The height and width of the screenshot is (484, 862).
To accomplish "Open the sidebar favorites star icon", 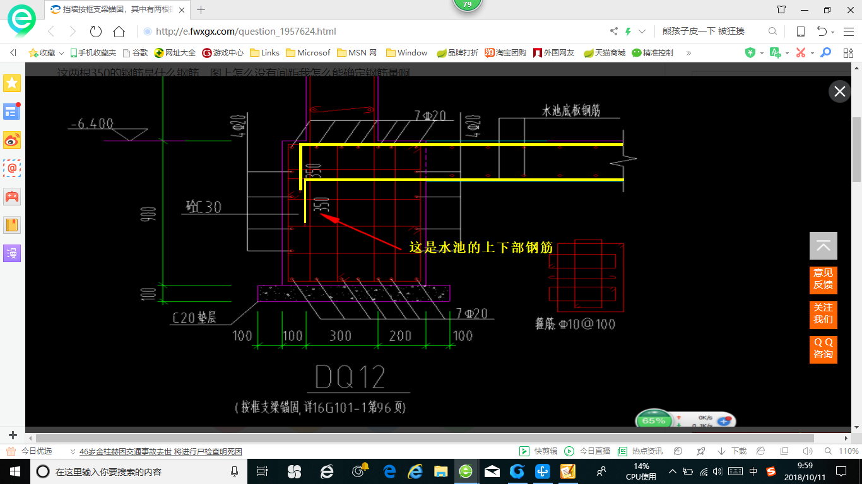I will pos(12,83).
